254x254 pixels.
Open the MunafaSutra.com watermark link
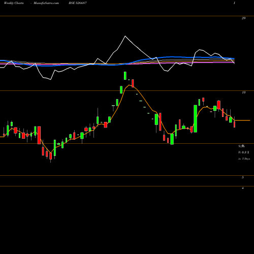[x=46, y=3]
